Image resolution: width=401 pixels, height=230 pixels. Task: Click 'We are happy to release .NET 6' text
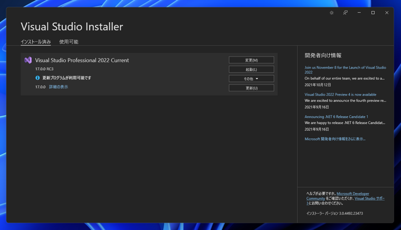(345, 123)
